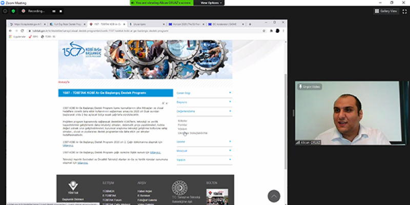Expand the Başvuru section

coord(204,102)
